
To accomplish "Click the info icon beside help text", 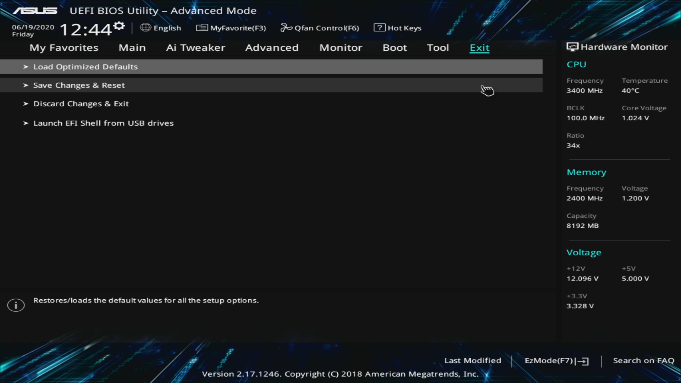I will click(16, 305).
